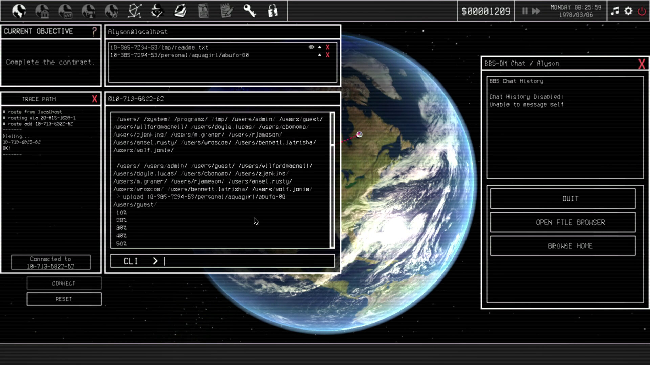Select the incognito hacker icon
Screen dimensions: 650x365
(x=158, y=11)
